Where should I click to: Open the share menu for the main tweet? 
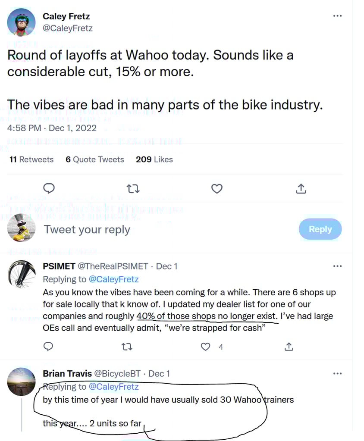click(x=301, y=188)
